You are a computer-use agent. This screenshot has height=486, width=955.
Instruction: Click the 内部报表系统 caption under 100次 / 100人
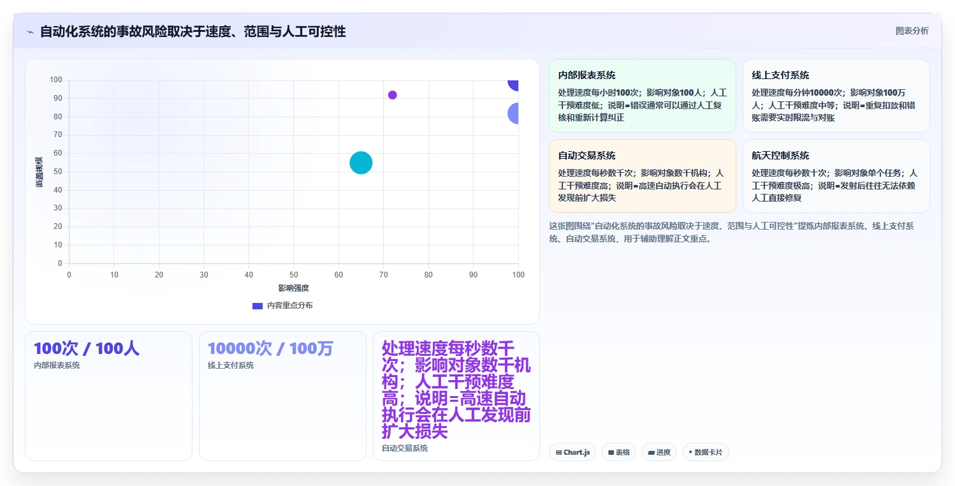[57, 365]
